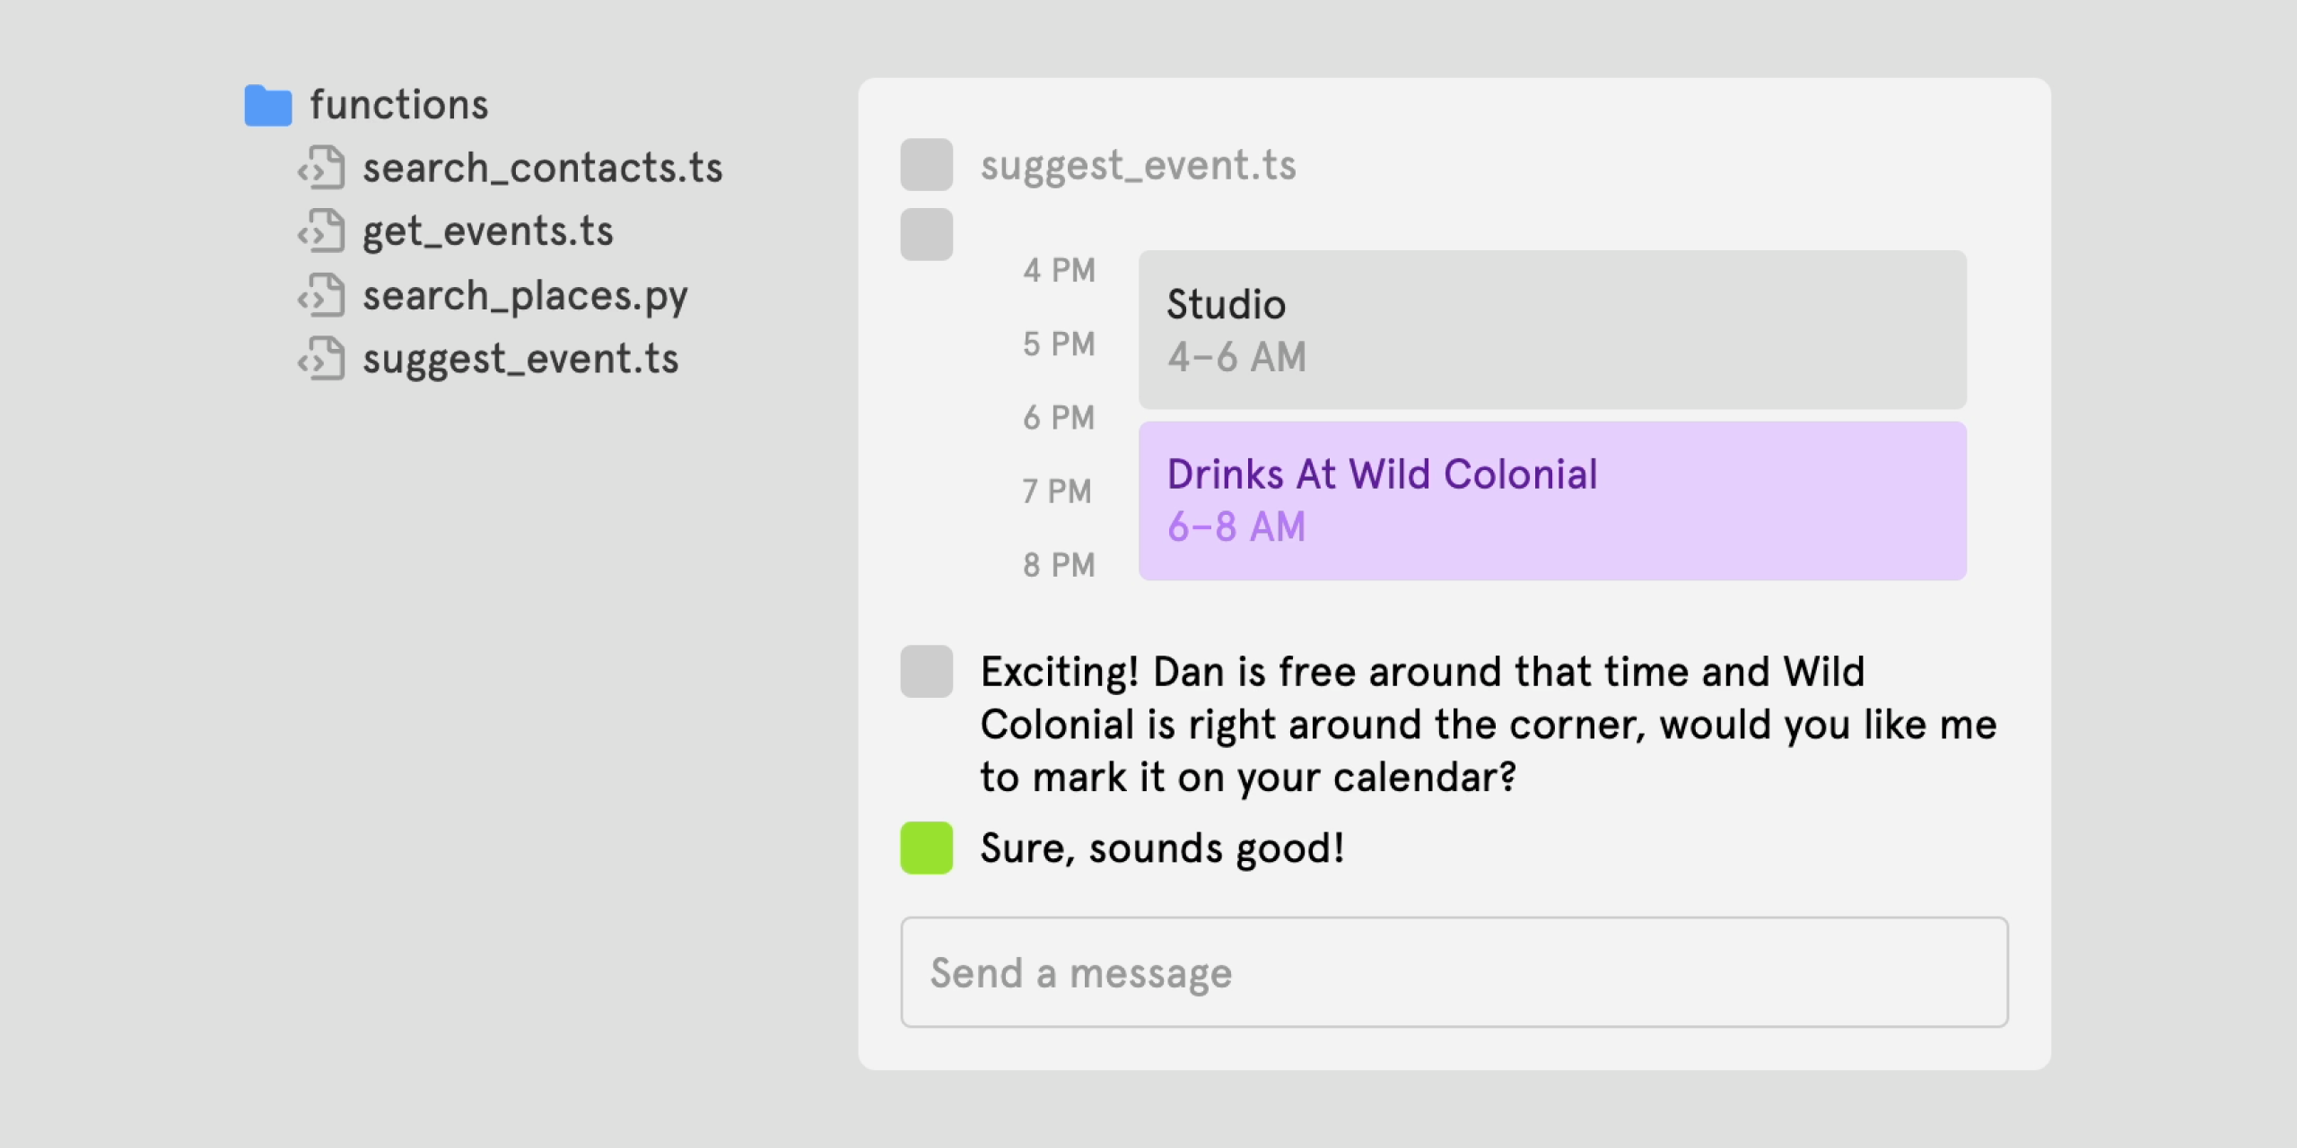This screenshot has width=2297, height=1148.
Task: Open the search_contacts.ts file
Action: (542, 168)
